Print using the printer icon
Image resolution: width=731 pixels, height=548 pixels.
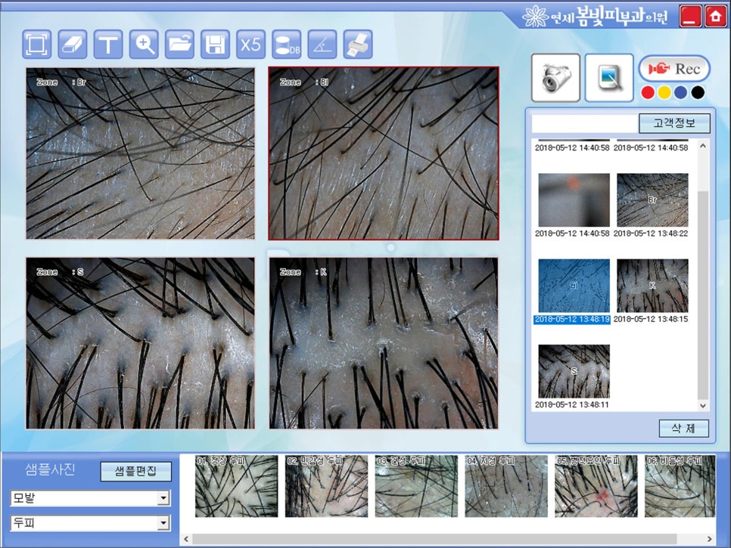pos(357,44)
